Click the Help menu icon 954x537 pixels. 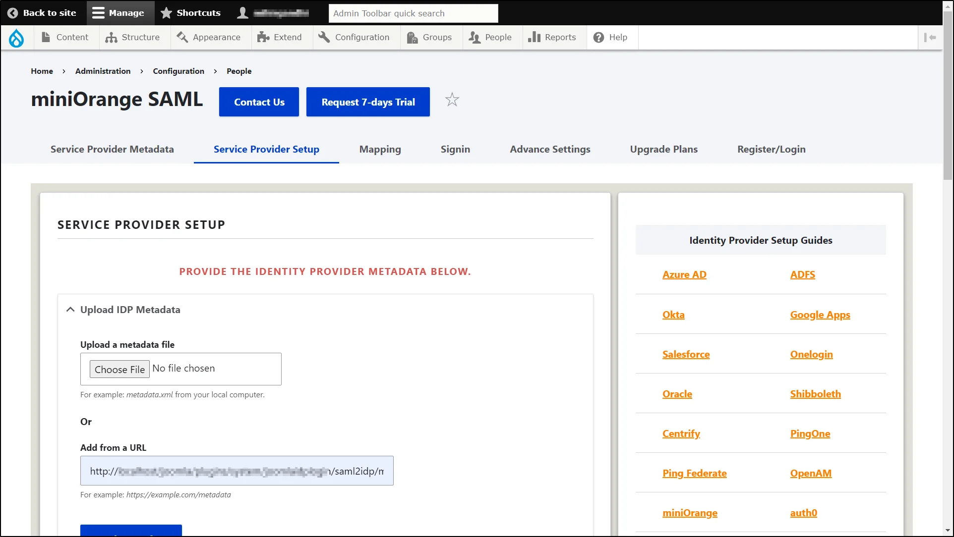[598, 37]
